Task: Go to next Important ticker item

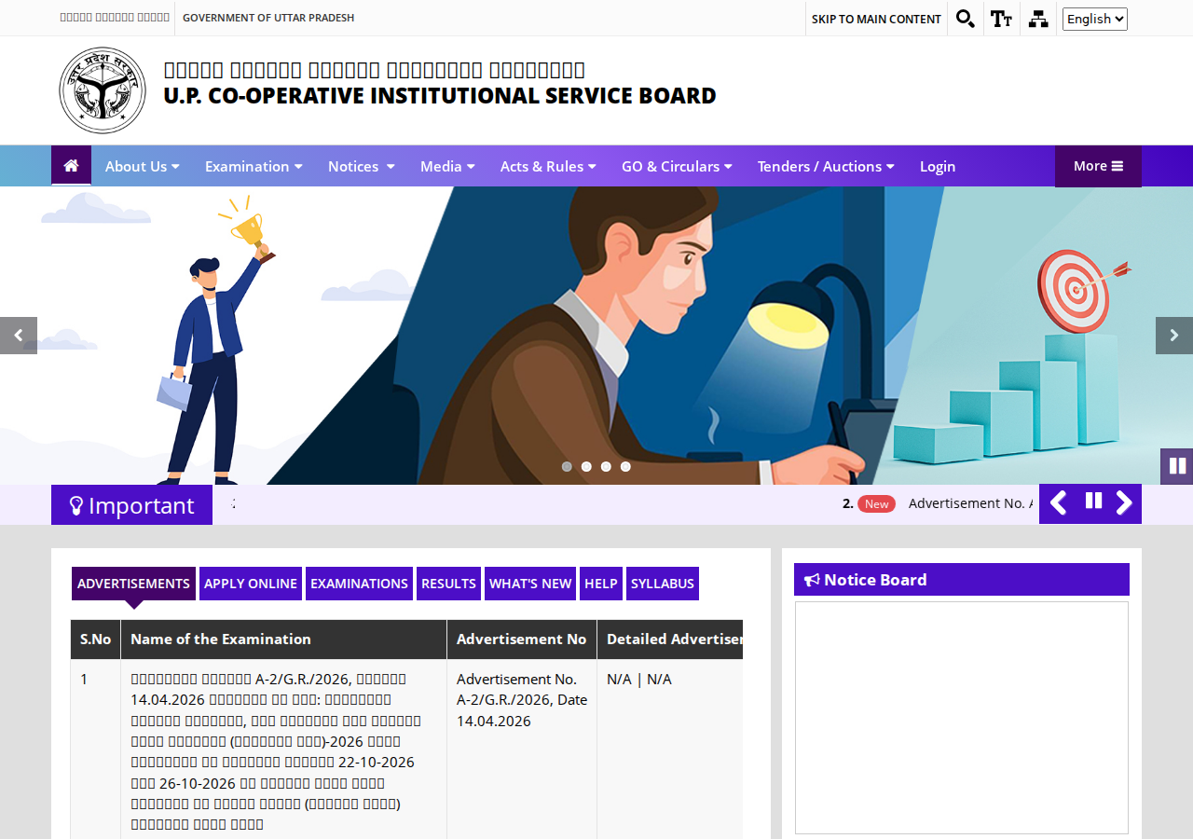Action: coord(1125,503)
